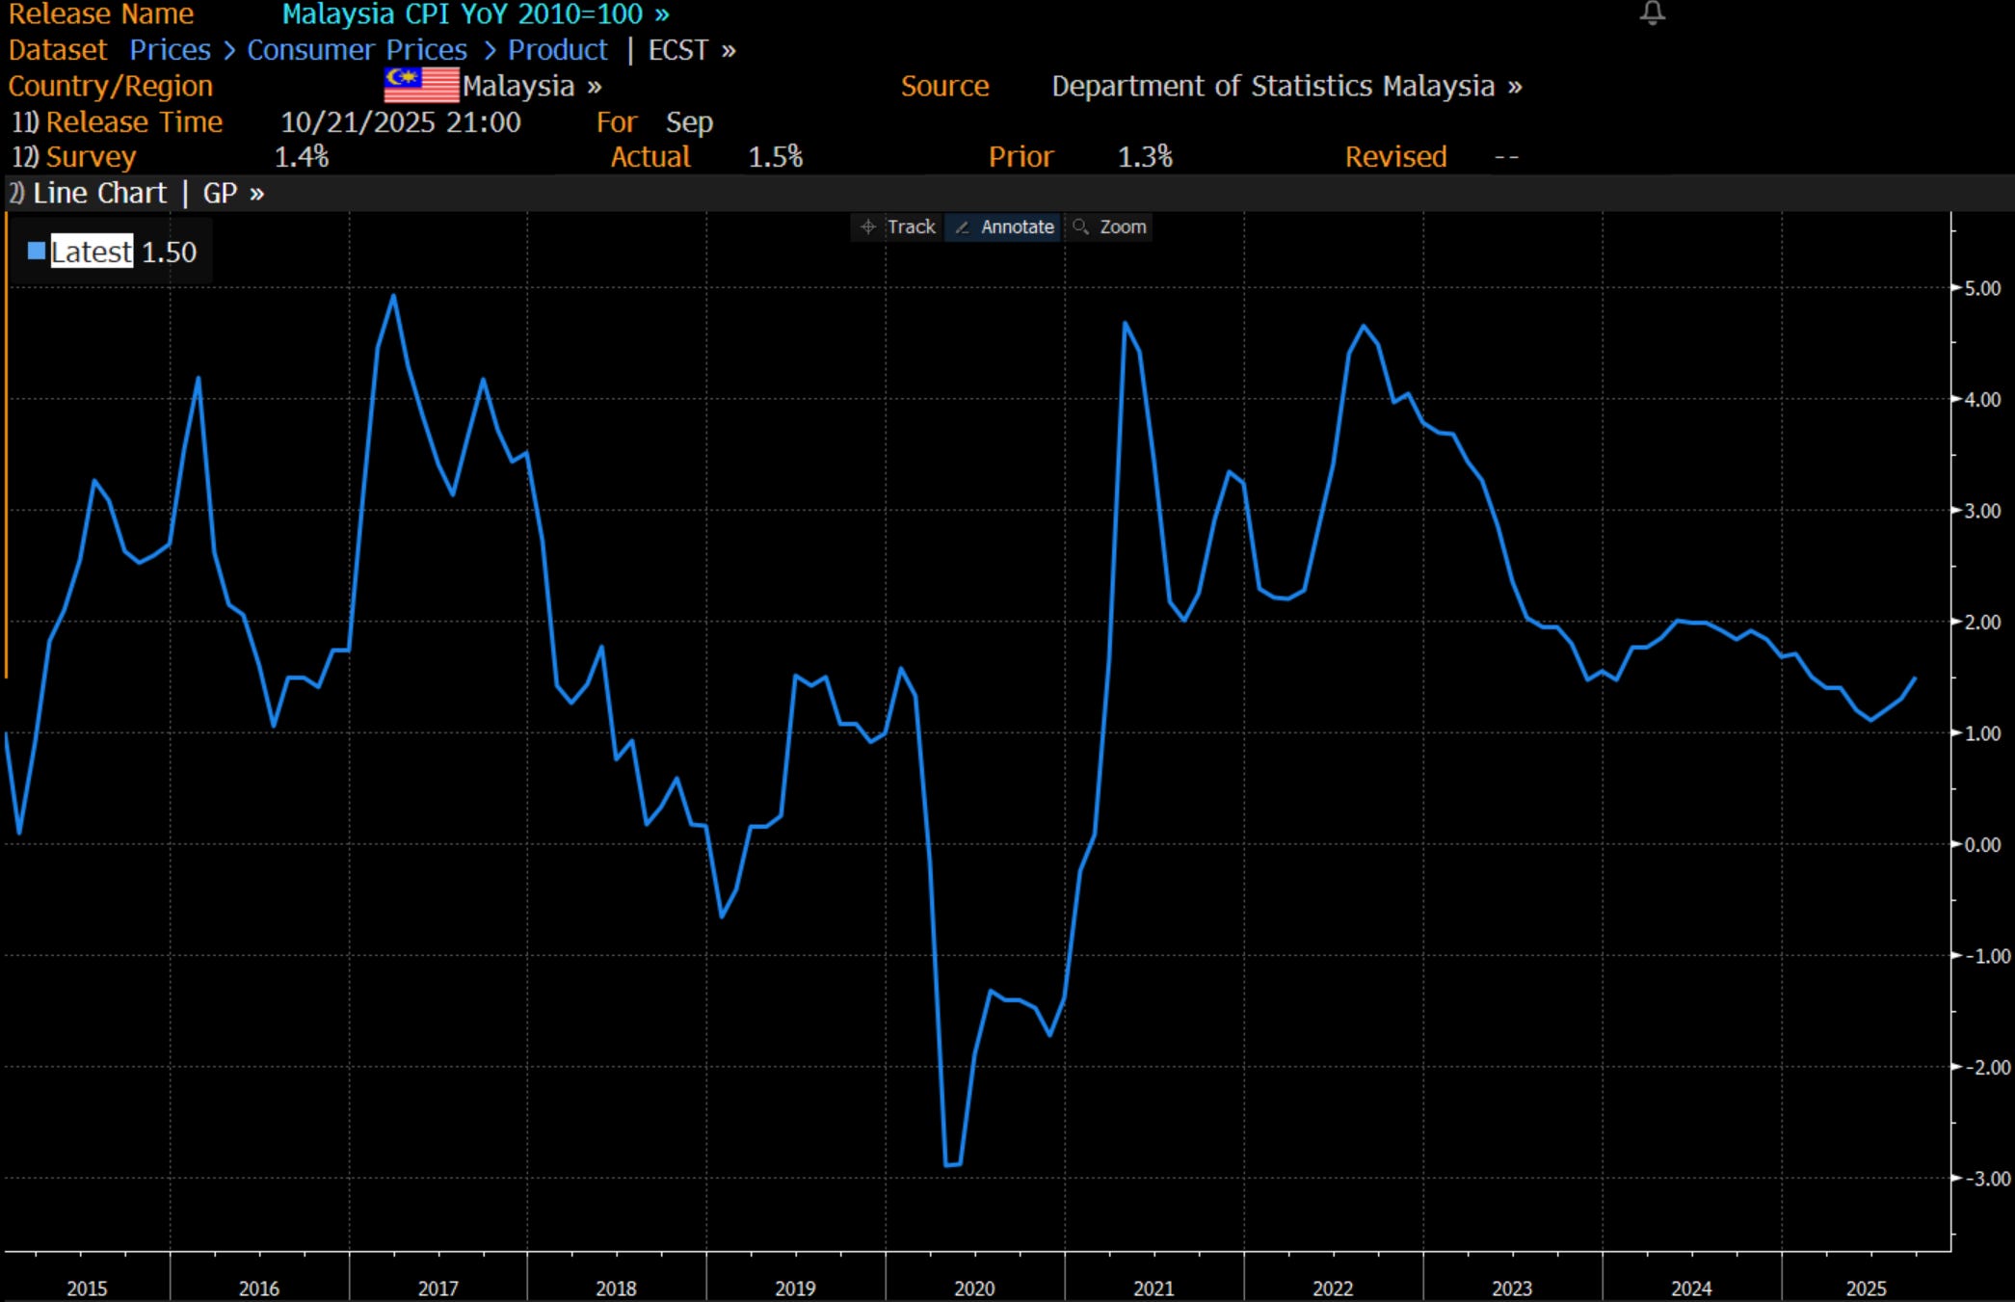Screen dimensions: 2015x1302
Task: Open Department of Statistics Malaysia source
Action: (x=1286, y=87)
